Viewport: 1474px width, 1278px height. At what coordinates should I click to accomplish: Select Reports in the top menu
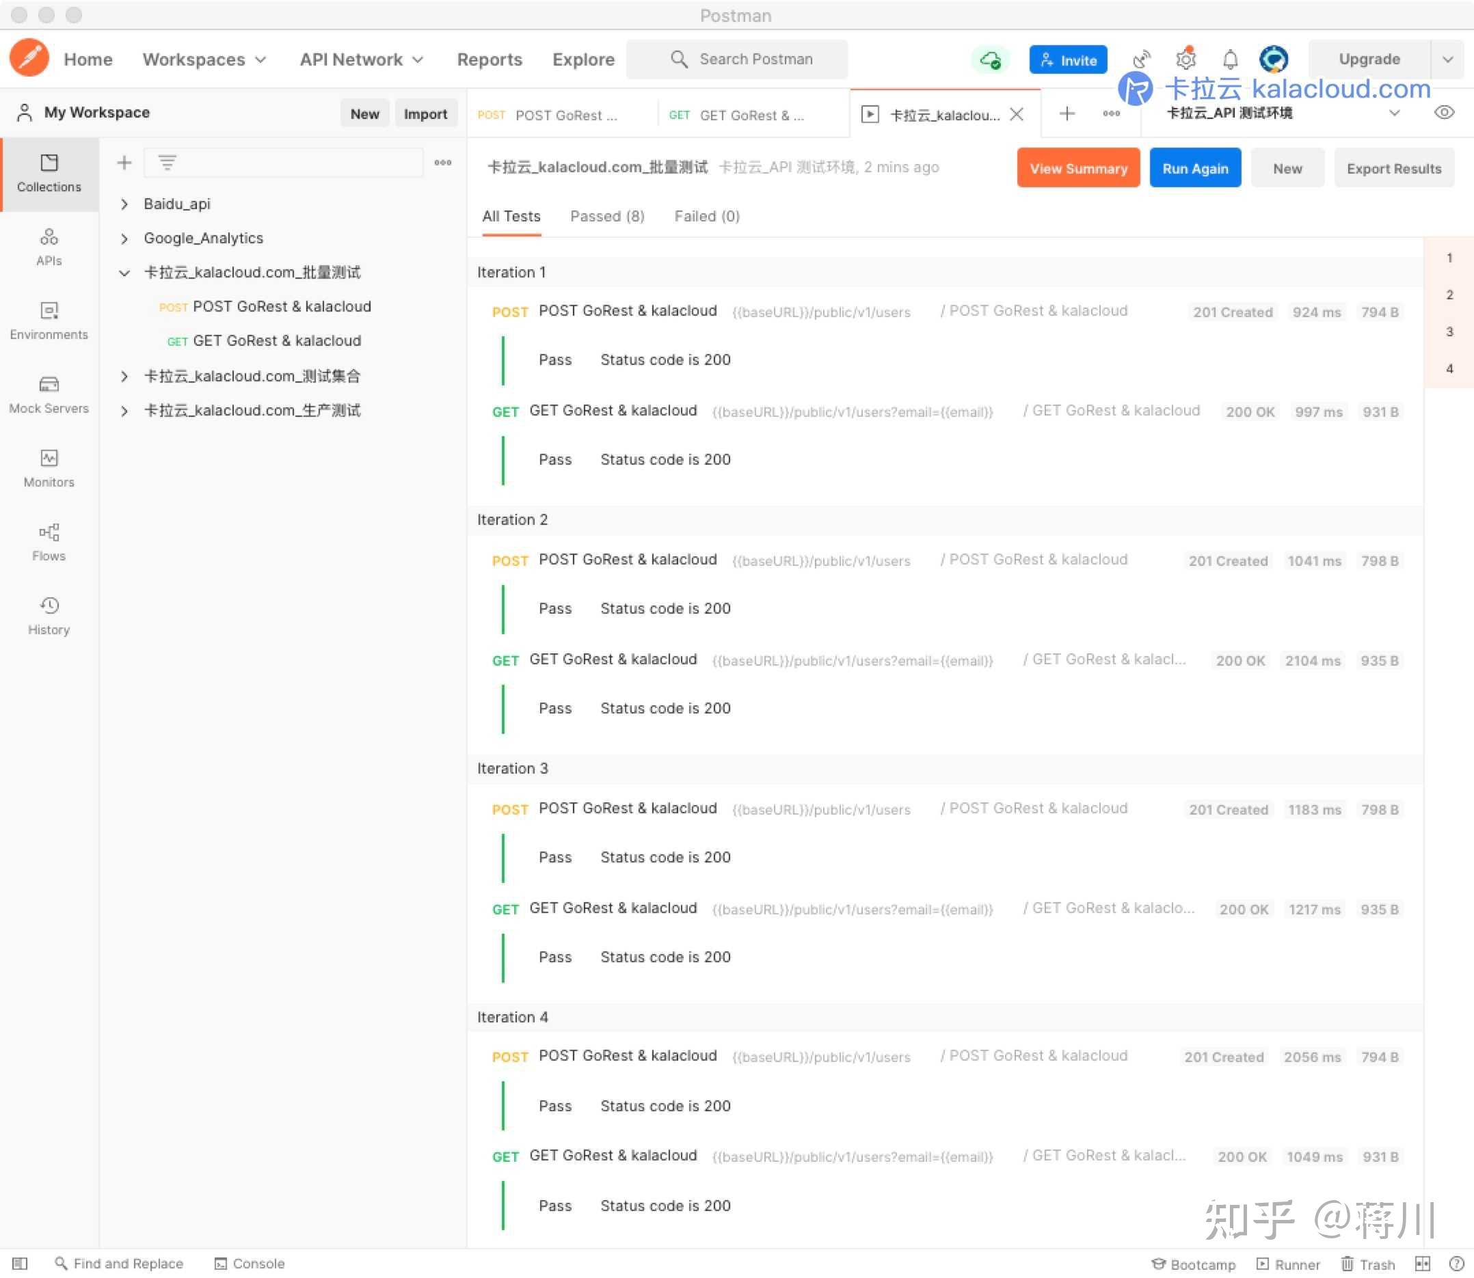tap(490, 59)
